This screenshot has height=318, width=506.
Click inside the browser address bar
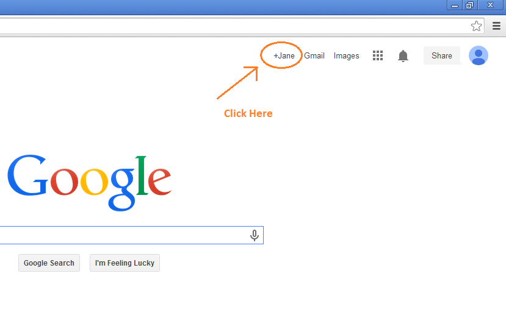pyautogui.click(x=233, y=26)
